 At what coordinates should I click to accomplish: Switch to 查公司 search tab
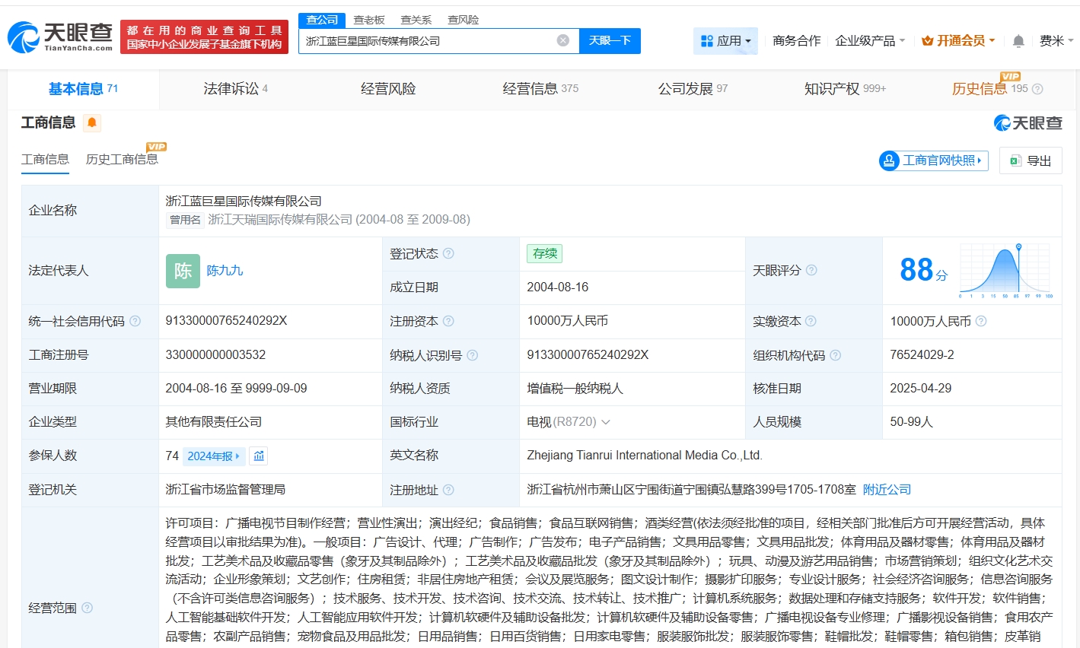click(x=322, y=20)
